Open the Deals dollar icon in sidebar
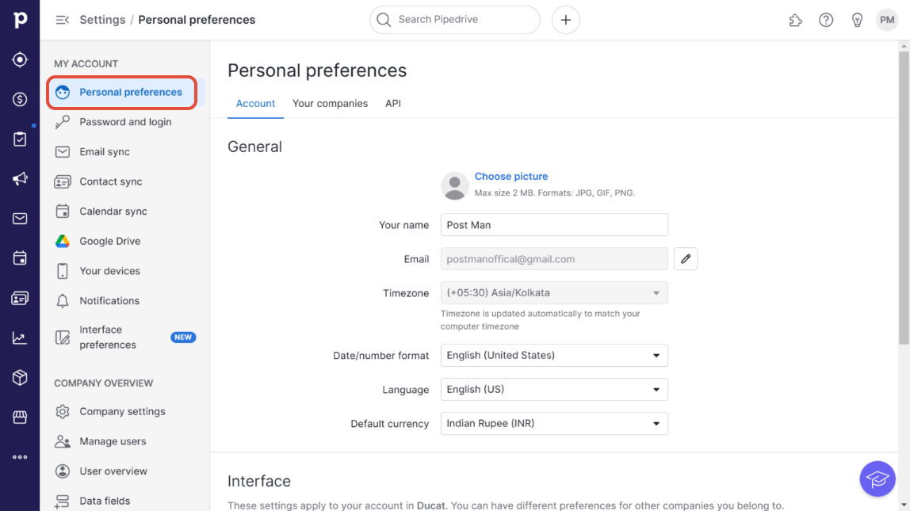910x511 pixels. (20, 99)
